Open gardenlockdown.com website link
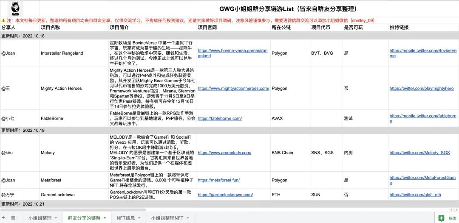Screen dimensions: 459x223 point(225,195)
